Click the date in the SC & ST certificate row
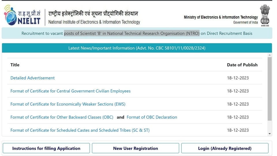Image resolution: width=277 pixels, height=156 pixels. click(x=238, y=130)
